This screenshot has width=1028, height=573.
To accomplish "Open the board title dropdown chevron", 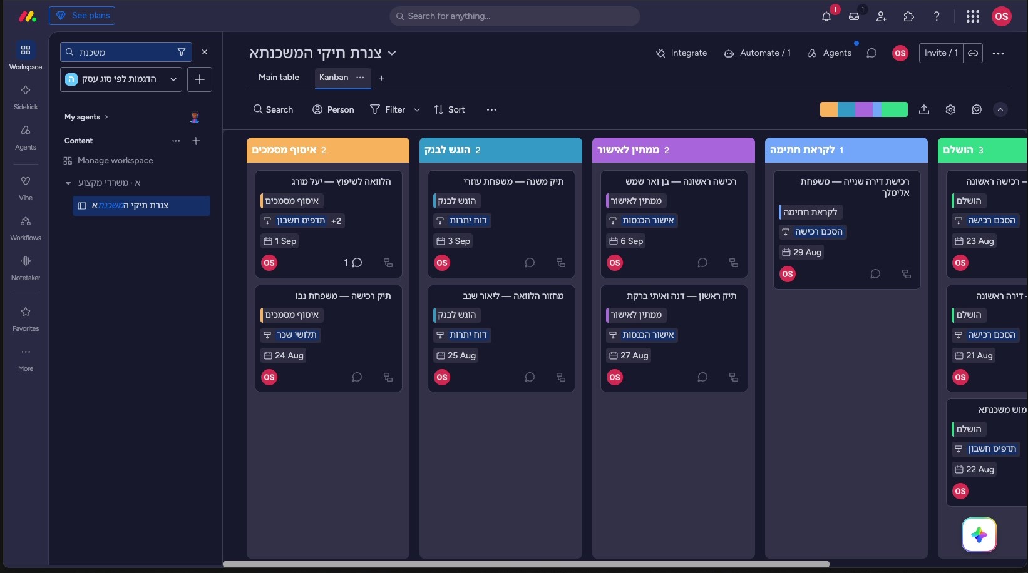I will [392, 53].
